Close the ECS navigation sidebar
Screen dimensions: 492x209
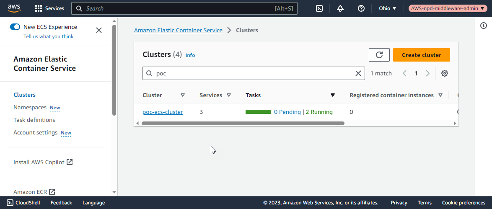point(99,30)
